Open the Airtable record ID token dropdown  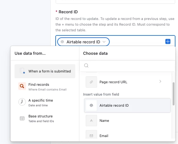pyautogui.click(x=104, y=42)
